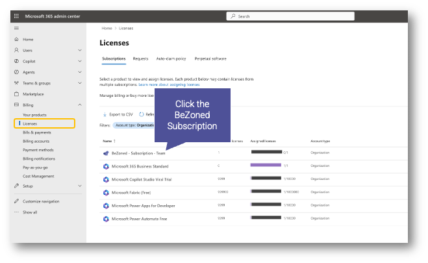Open the Perpetual software tab

click(x=210, y=58)
